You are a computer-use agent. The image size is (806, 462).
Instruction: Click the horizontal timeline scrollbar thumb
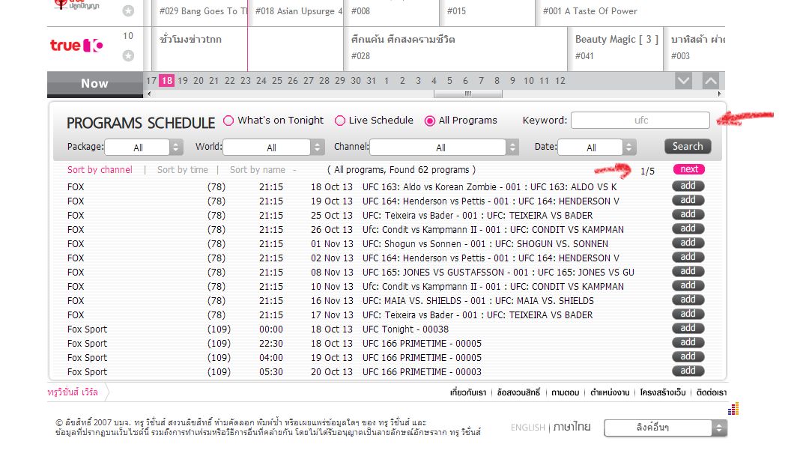coord(467,94)
